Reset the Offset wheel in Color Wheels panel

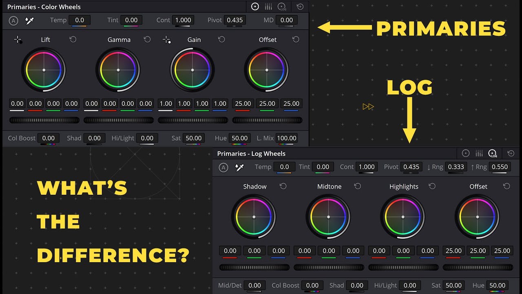pyautogui.click(x=296, y=39)
